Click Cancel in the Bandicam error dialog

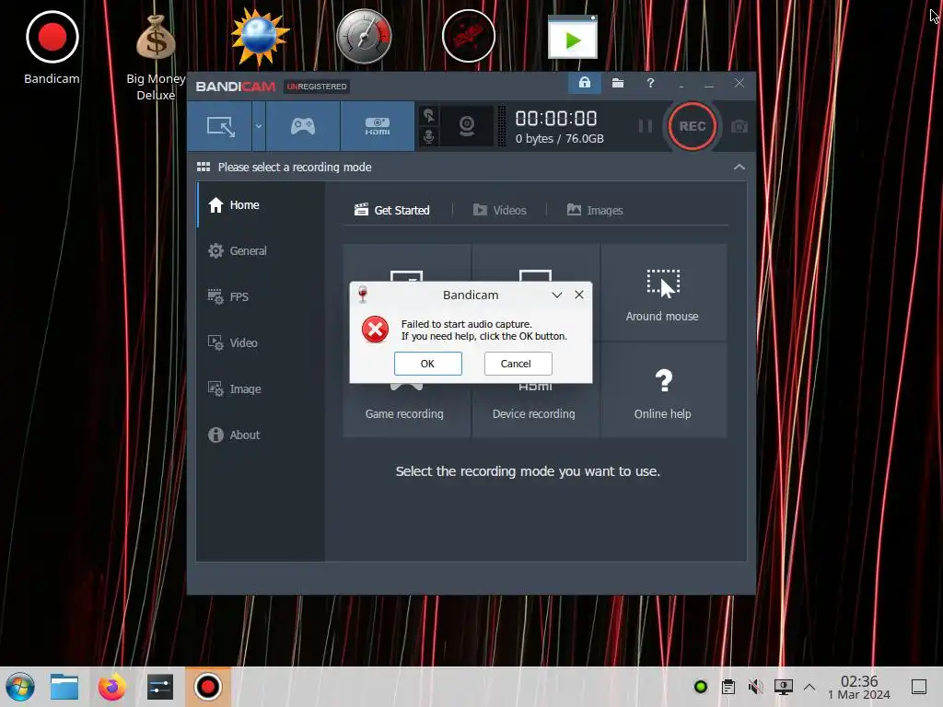pyautogui.click(x=518, y=364)
